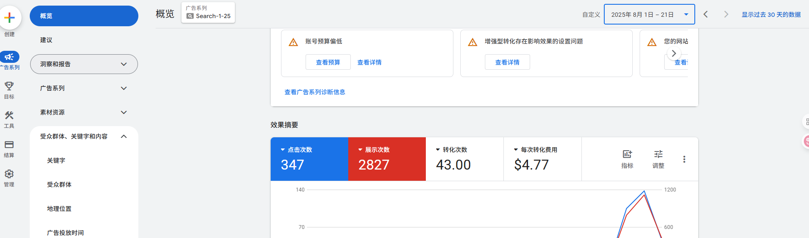Viewport: 809px width, 238px height.
Task: Change the 点击次数 metric dropdown
Action: [x=297, y=150]
